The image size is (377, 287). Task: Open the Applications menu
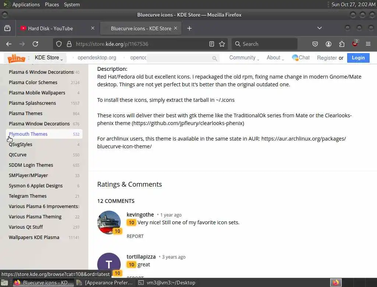22,4
